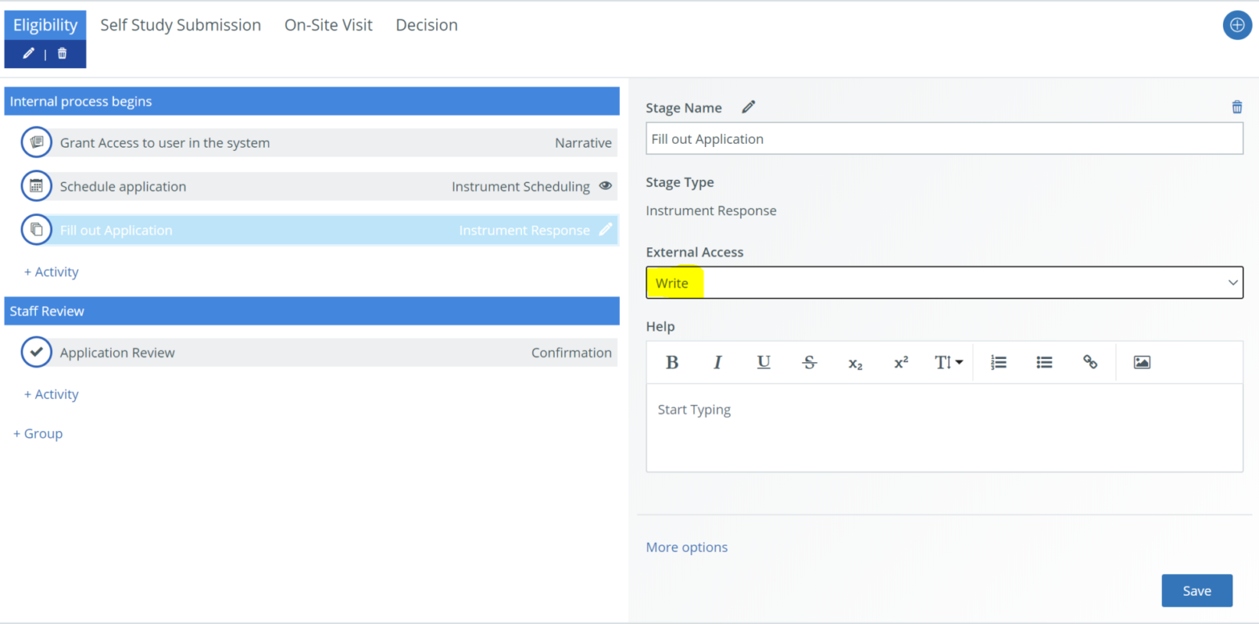Add a new group with + Group
The width and height of the screenshot is (1259, 624).
point(38,434)
